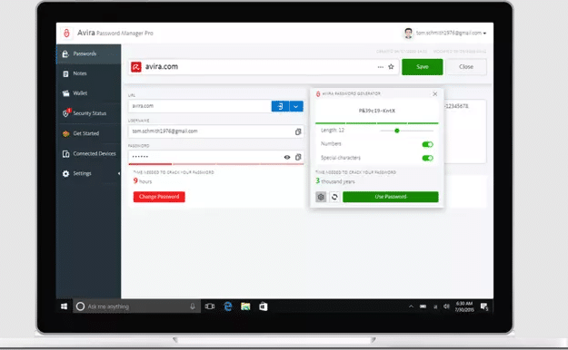The height and width of the screenshot is (350, 568).
Task: Click the Close button next to Save
Action: click(466, 67)
